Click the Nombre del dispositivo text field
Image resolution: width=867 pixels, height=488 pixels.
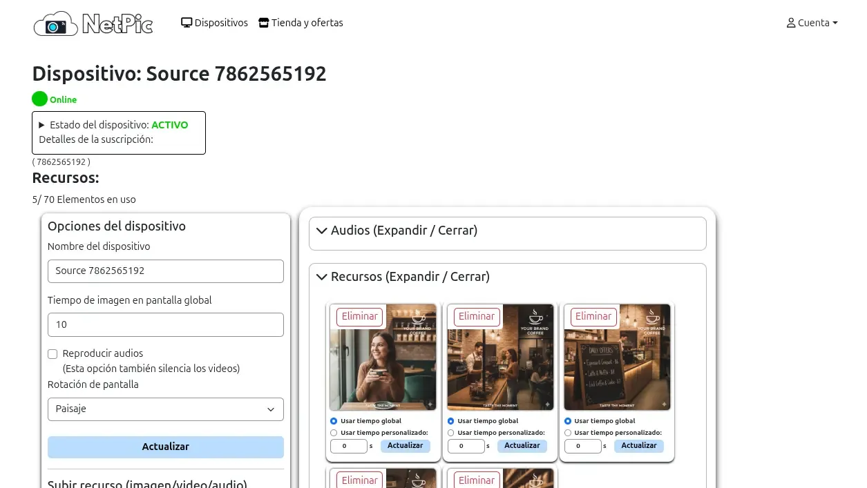coord(166,271)
